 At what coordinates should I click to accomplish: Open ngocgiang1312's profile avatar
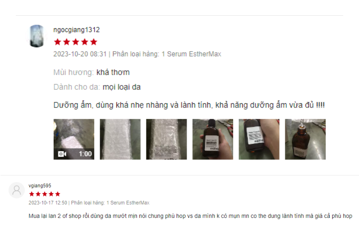(37, 36)
